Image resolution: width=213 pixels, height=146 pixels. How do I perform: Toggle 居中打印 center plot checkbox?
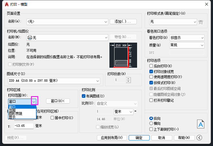tap(52, 118)
